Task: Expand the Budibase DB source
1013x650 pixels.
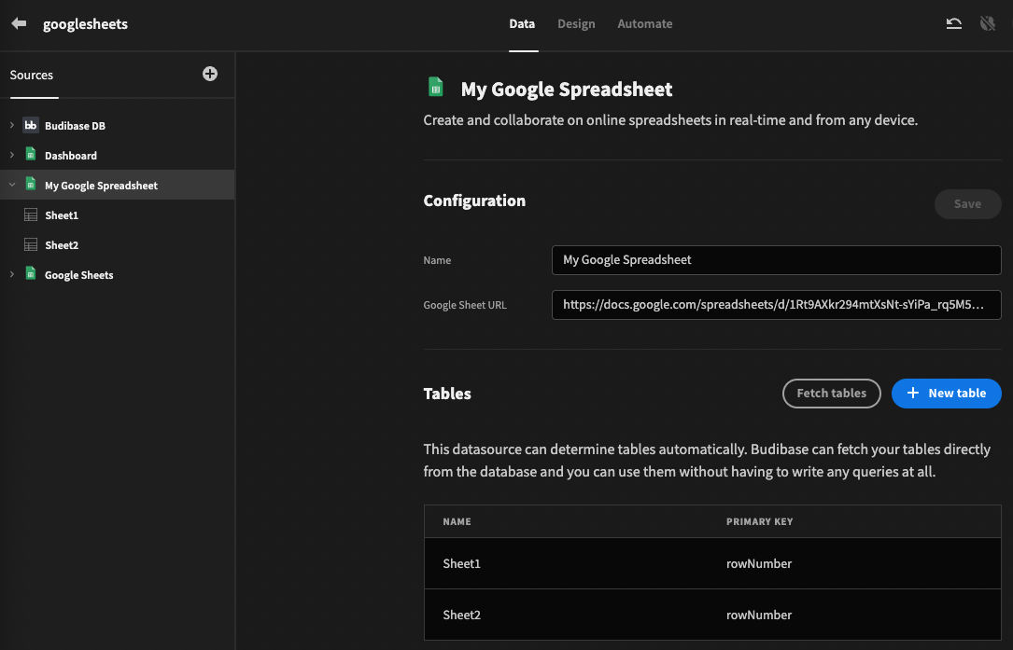Action: click(x=11, y=125)
